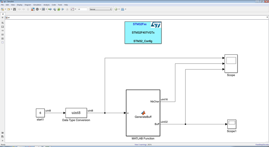269x147 pixels.
Task: Open the Display menu
Action: [20, 5]
